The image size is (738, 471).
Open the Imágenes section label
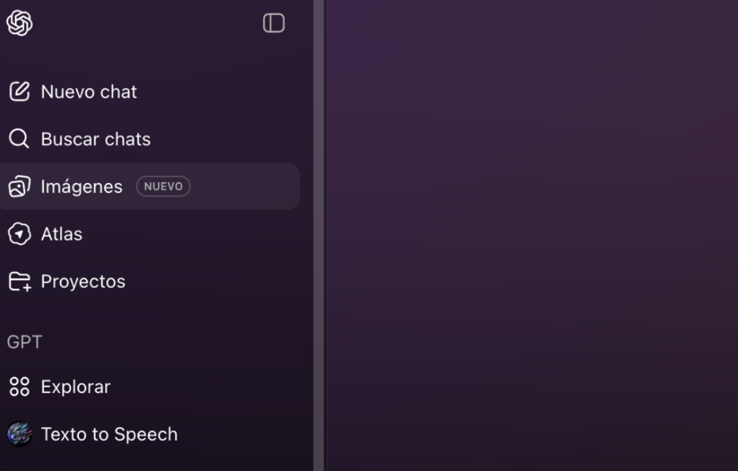(x=81, y=187)
